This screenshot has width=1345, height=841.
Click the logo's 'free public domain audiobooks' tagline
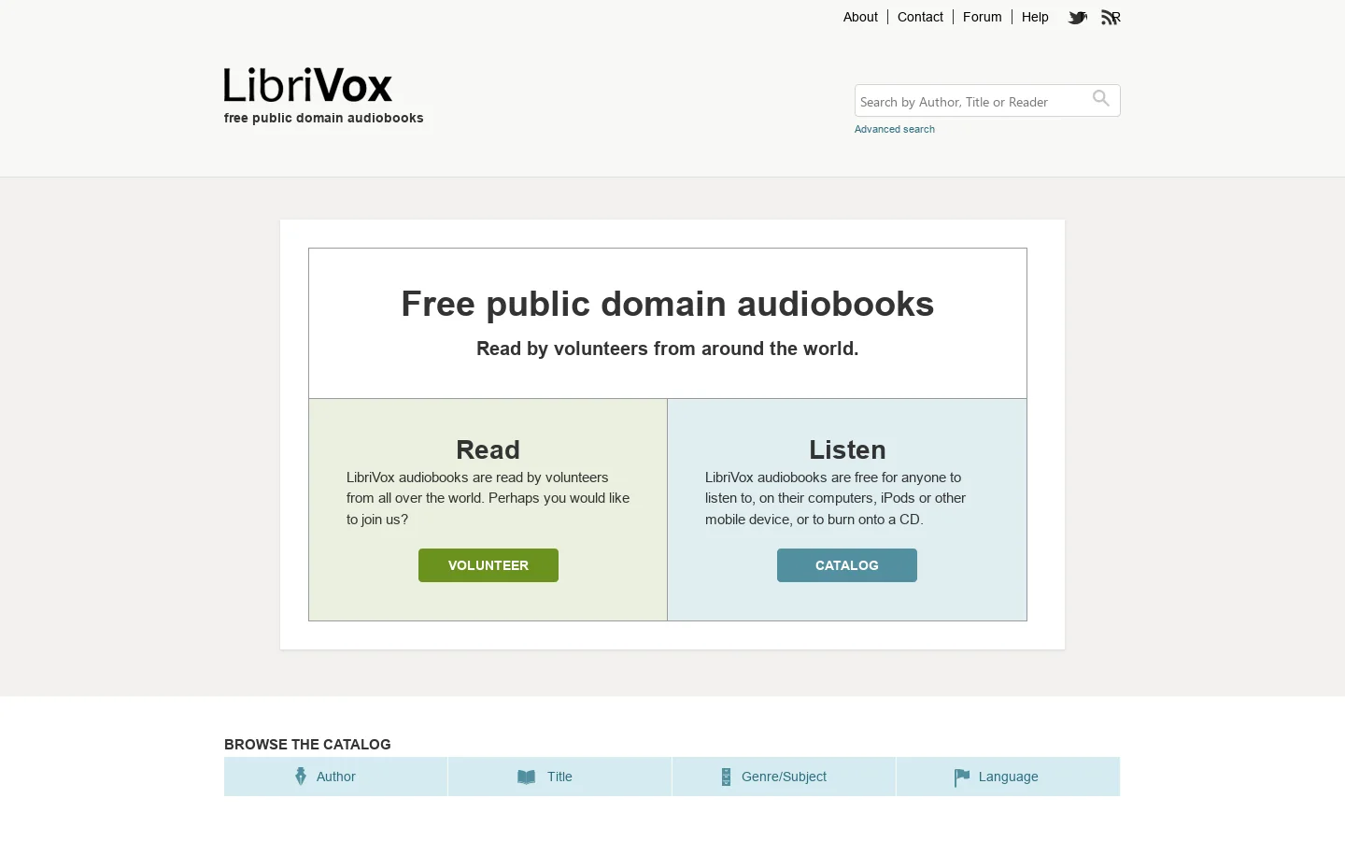323,118
